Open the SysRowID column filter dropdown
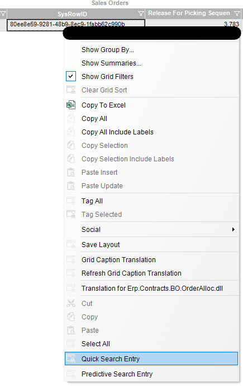Image resolution: width=243 pixels, height=386 pixels. coord(141,13)
